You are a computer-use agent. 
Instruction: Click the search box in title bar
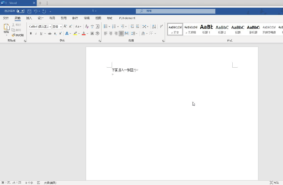point(175,11)
